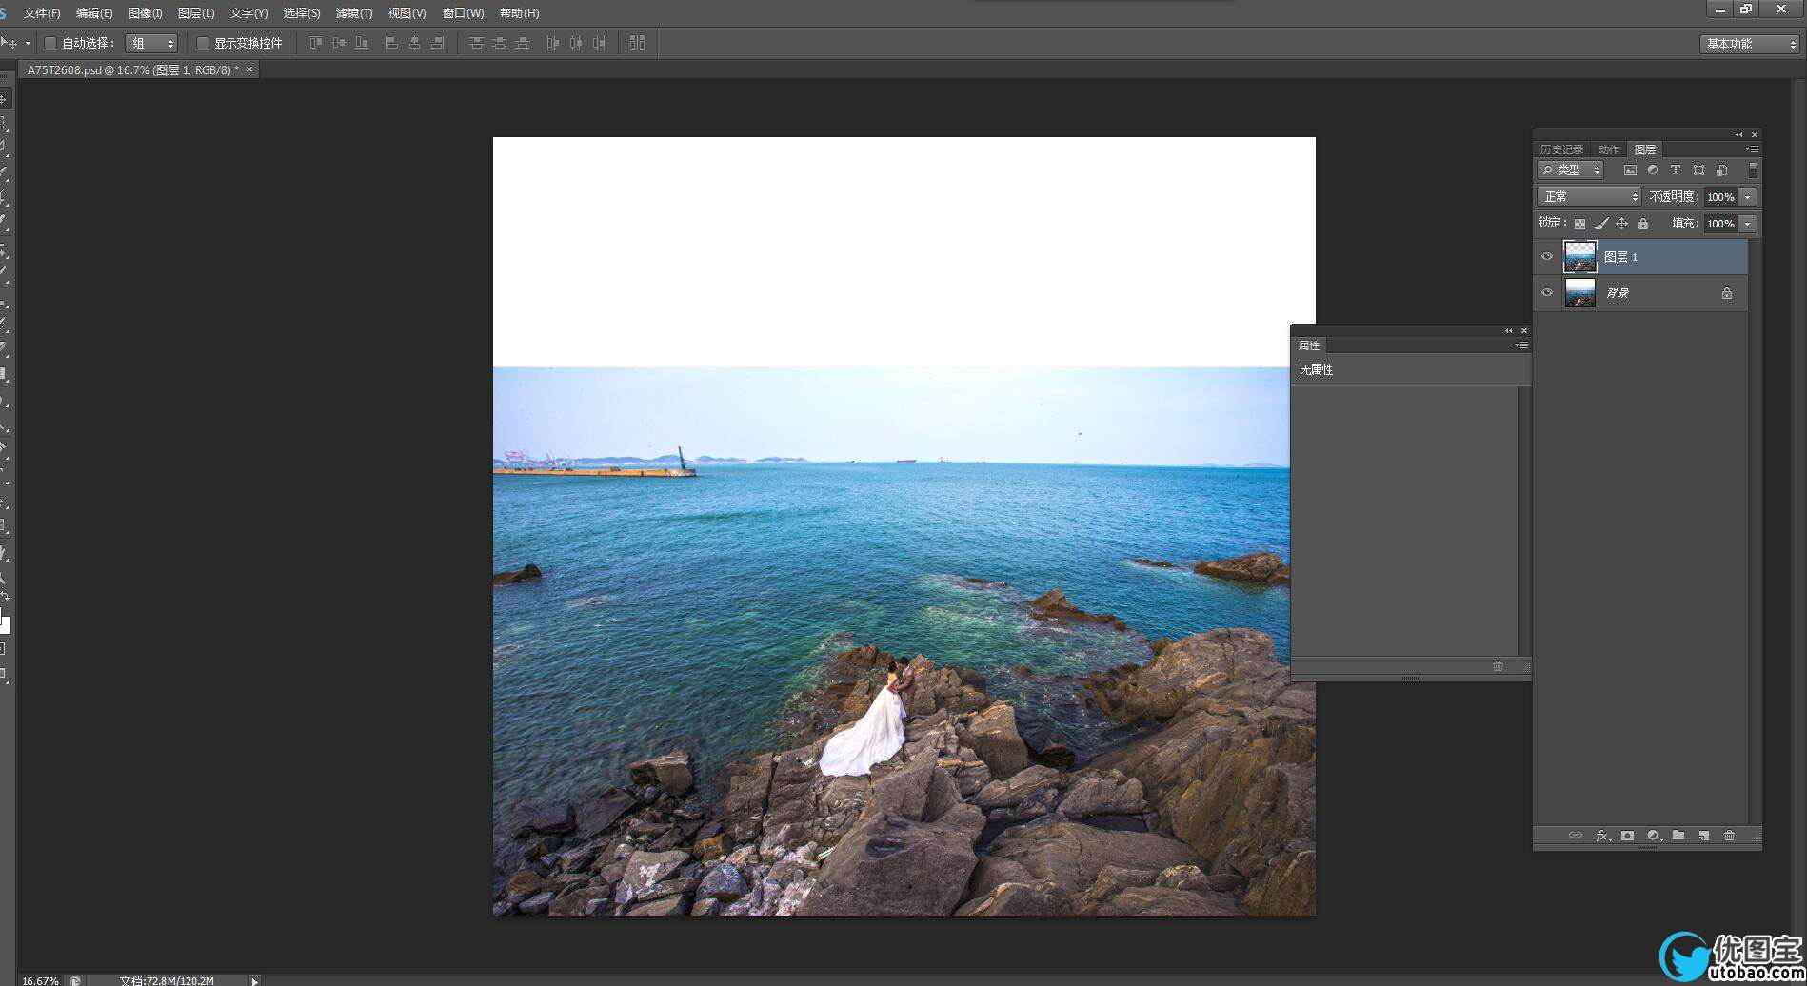Screen dimensions: 1807x986
Task: Click the add layer style fx icon
Action: click(1602, 836)
